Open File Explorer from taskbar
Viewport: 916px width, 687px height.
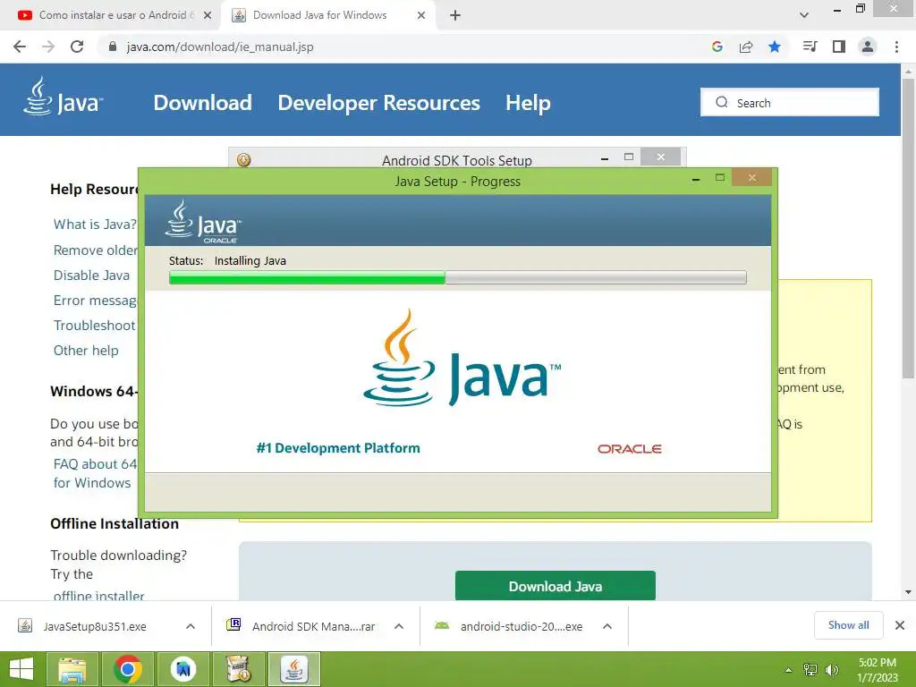[x=72, y=669]
